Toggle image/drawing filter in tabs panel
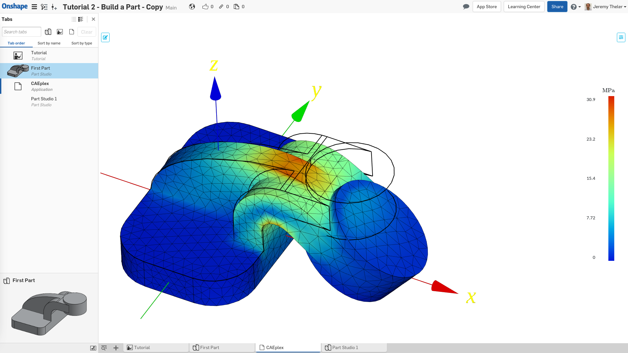 tap(60, 32)
